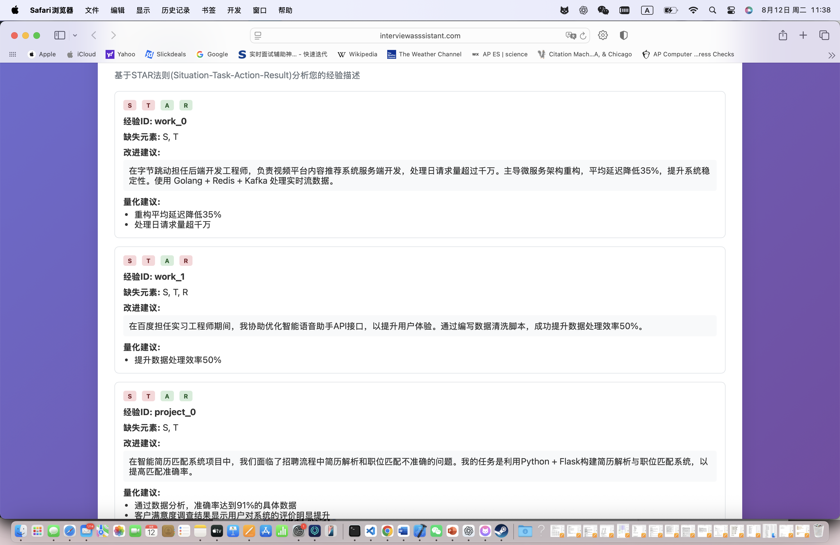Image resolution: width=840 pixels, height=545 pixels.
Task: Go forward to the next page
Action: (113, 35)
